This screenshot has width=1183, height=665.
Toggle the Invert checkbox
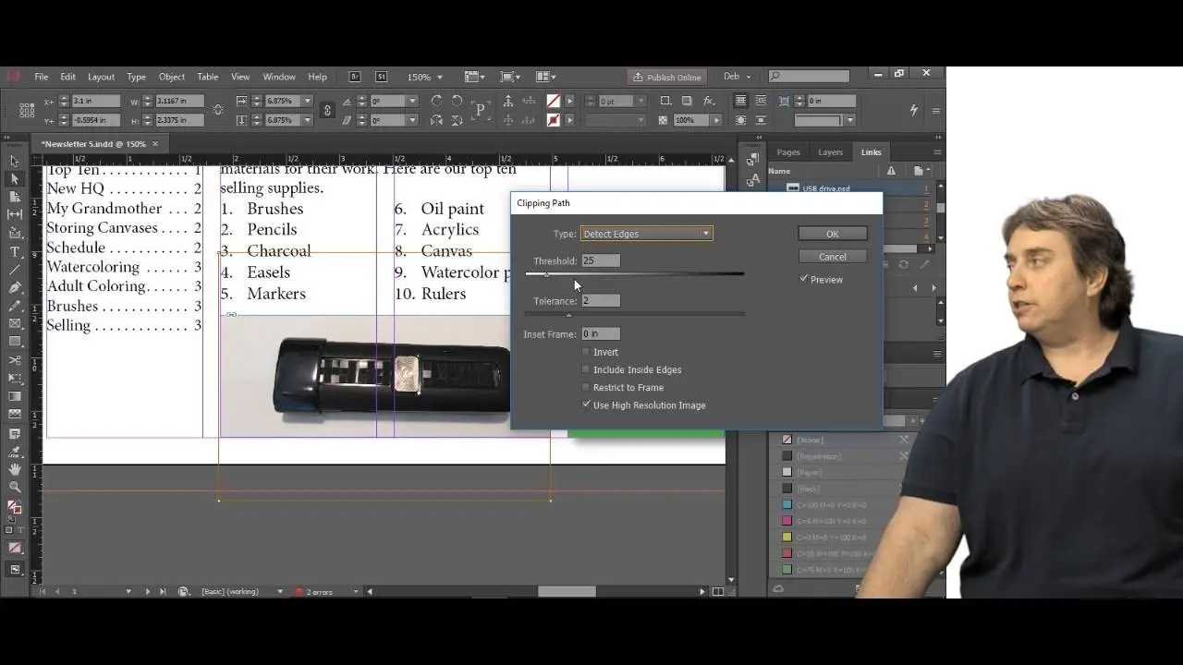pyautogui.click(x=586, y=352)
